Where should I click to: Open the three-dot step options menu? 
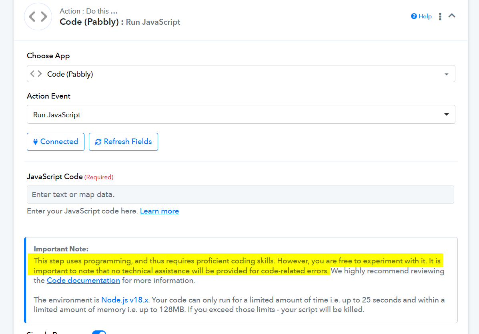pyautogui.click(x=440, y=16)
